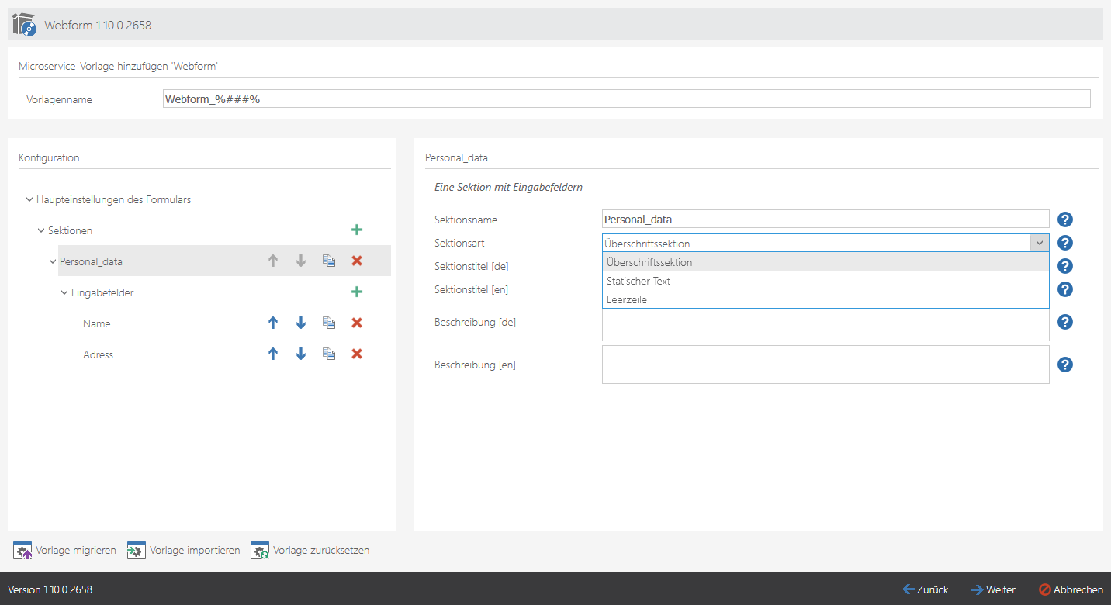Copy the Personal_data section
1111x605 pixels.
329,261
